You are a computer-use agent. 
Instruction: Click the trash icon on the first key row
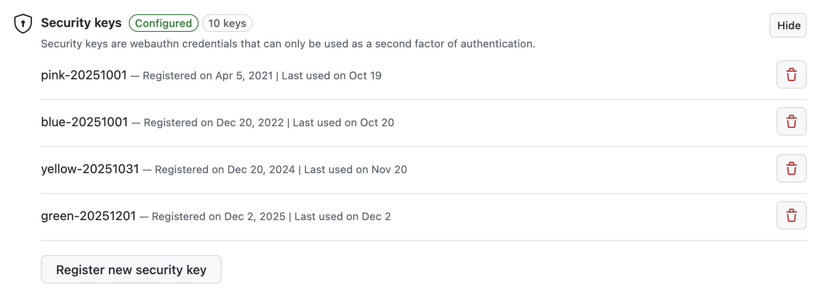[791, 74]
